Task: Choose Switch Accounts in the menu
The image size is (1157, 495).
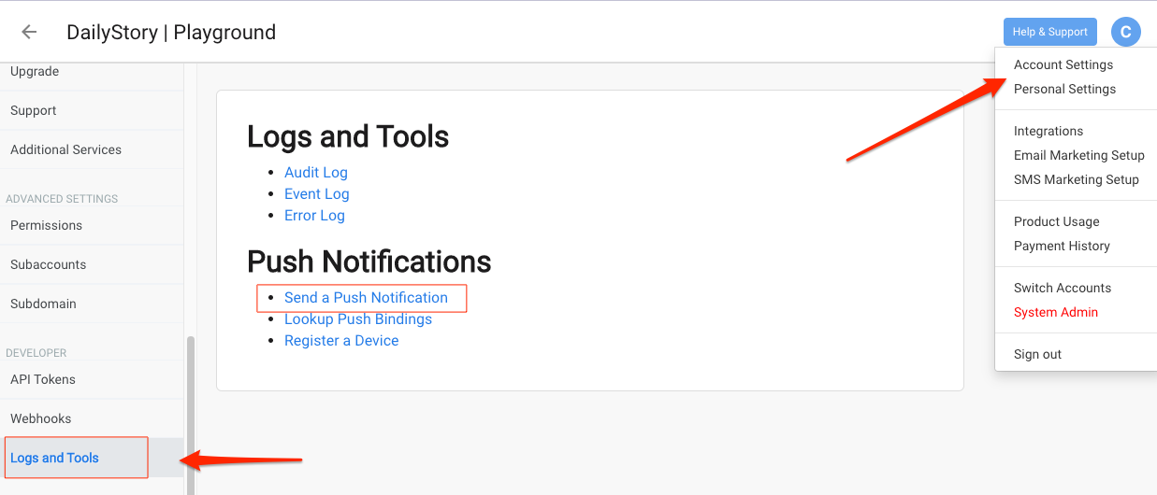Action: tap(1063, 288)
